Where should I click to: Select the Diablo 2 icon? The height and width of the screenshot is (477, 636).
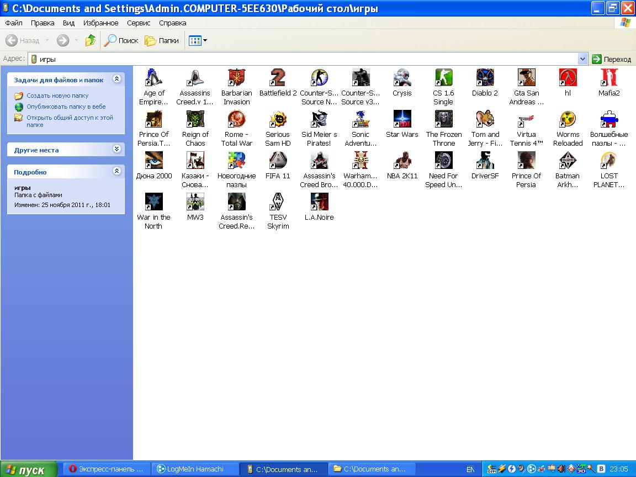click(x=485, y=77)
